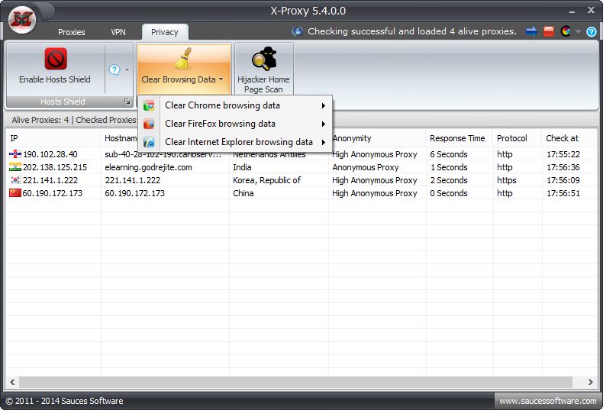Click the Chrome icon in the dropdown menu

click(x=149, y=105)
